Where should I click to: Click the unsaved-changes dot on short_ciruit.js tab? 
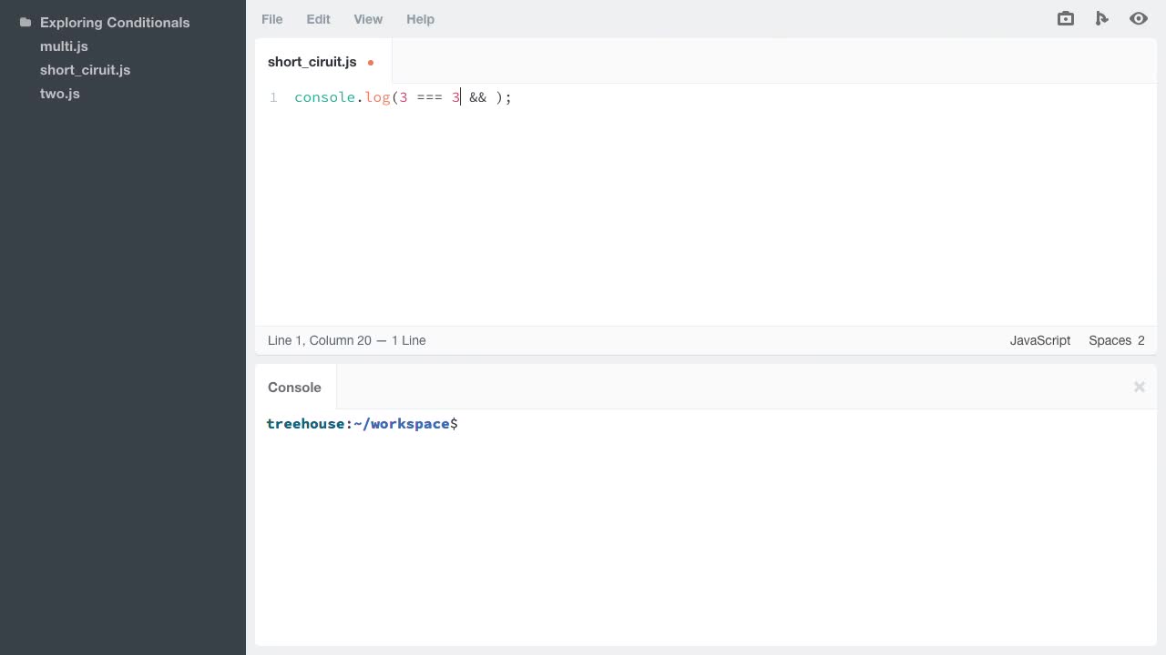coord(371,63)
